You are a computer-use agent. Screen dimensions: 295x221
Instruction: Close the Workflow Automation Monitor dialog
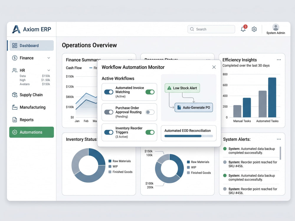click(x=214, y=67)
